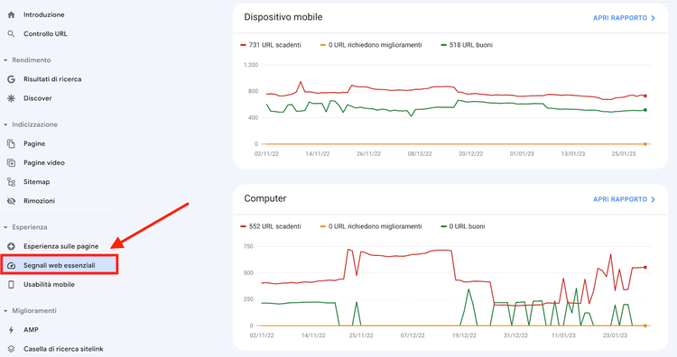
Task: Collapse the Esperienza section
Action: pyautogui.click(x=5, y=227)
